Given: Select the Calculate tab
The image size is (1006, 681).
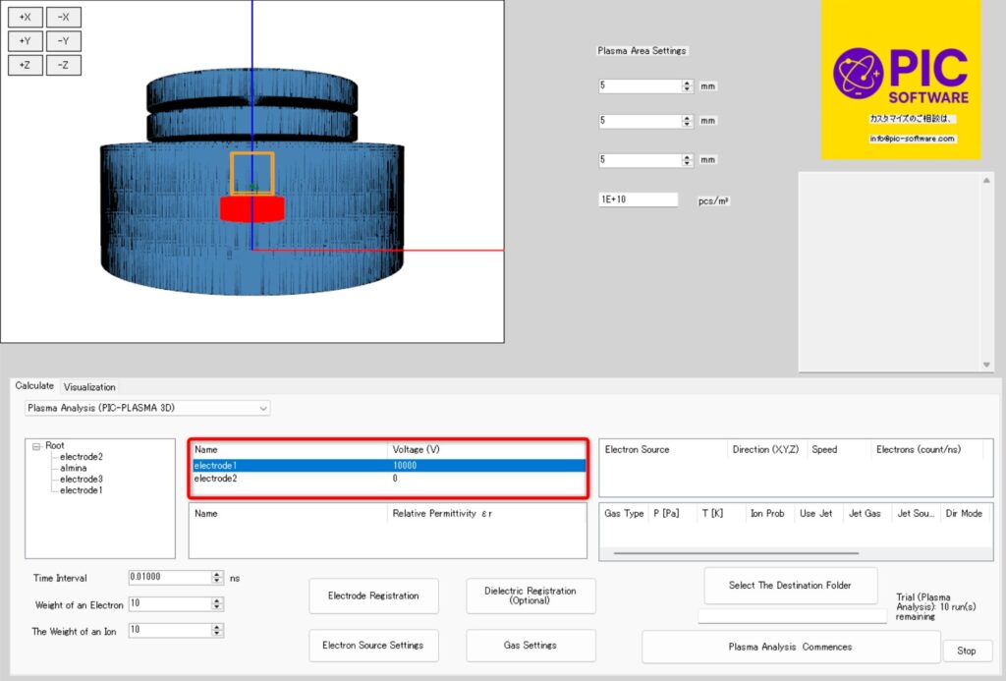Looking at the screenshot, I should 34,386.
